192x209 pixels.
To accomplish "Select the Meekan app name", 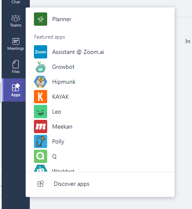I will coord(62,126).
